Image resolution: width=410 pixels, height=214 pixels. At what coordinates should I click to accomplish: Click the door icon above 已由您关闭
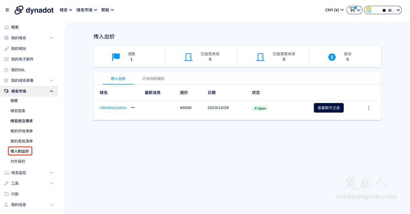point(189,57)
